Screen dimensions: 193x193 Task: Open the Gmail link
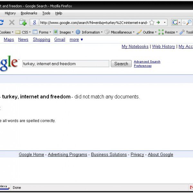tap(60, 40)
